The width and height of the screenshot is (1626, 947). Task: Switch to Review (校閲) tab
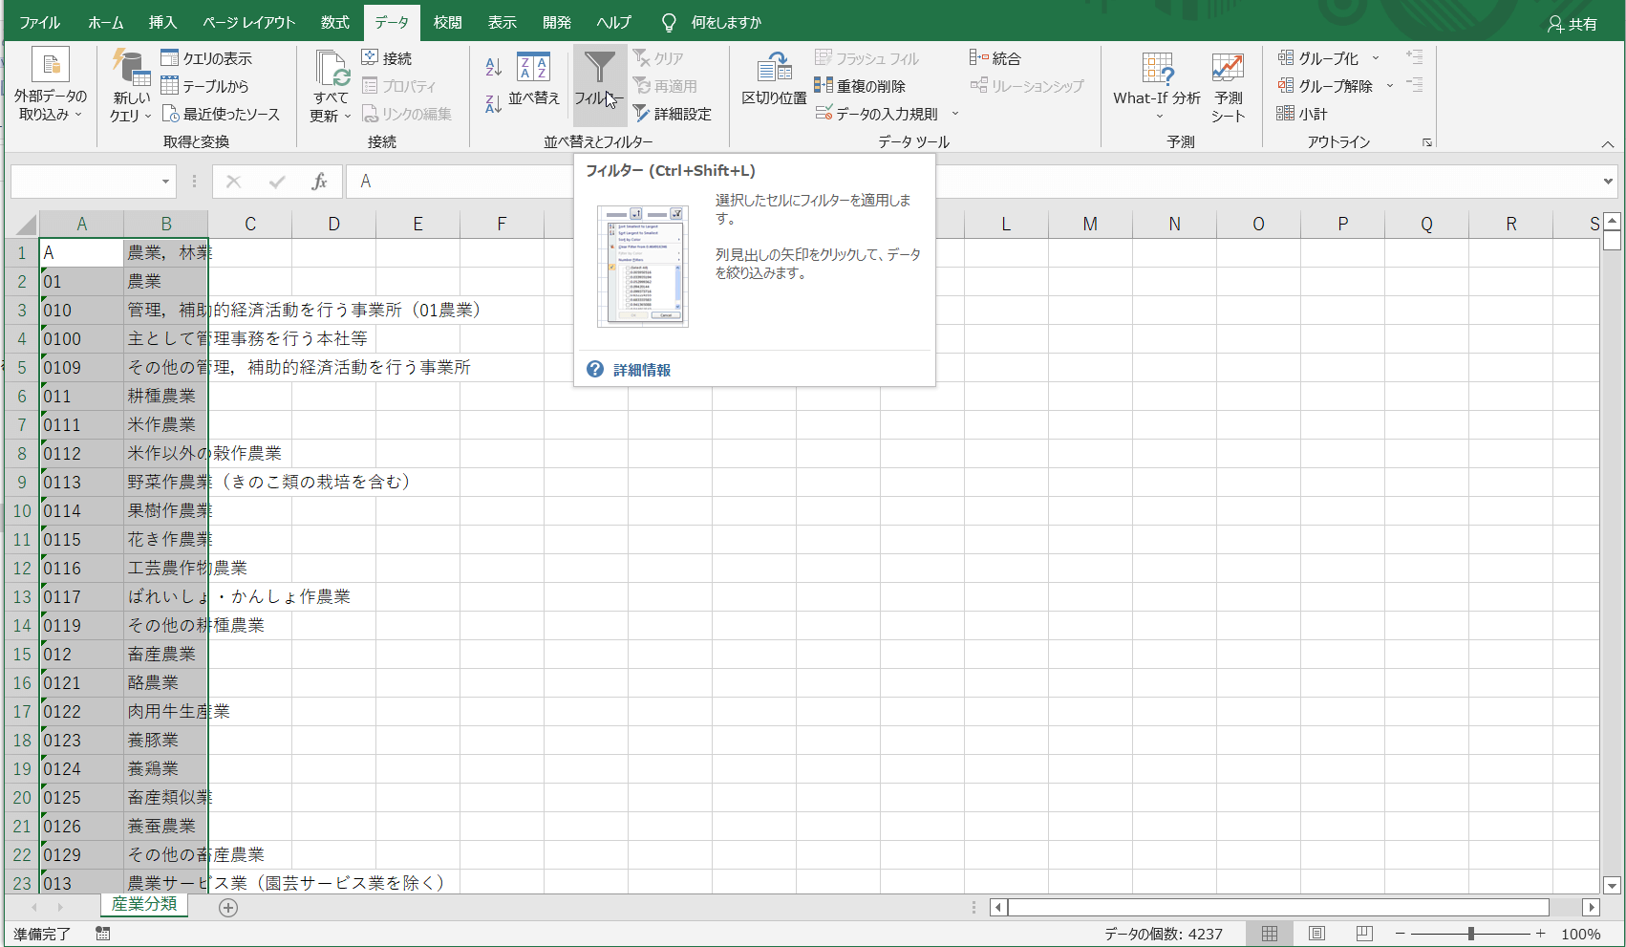click(x=447, y=22)
